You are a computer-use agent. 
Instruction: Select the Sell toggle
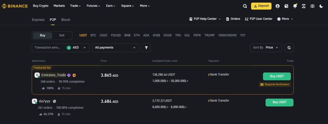click(x=62, y=35)
